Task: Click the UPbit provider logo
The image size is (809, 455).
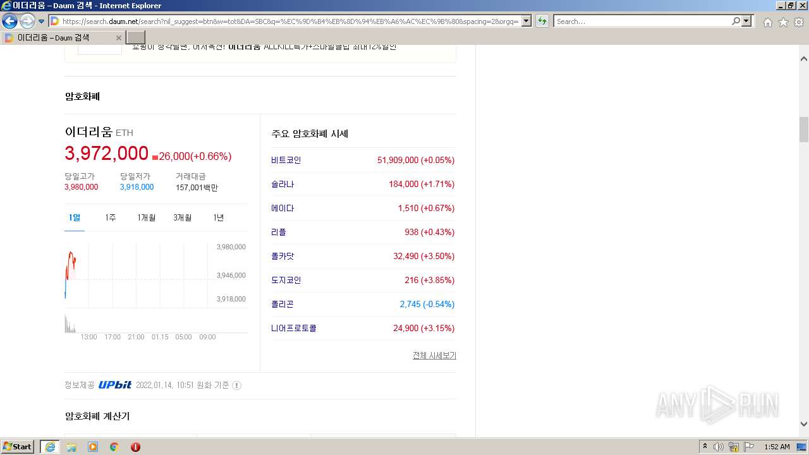Action: click(x=115, y=385)
